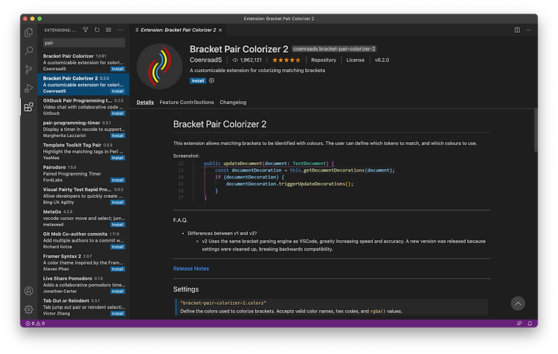The image size is (558, 354).
Task: Click the "bracket-pair-colorizer-2.colors" setting text
Action: pos(223,303)
